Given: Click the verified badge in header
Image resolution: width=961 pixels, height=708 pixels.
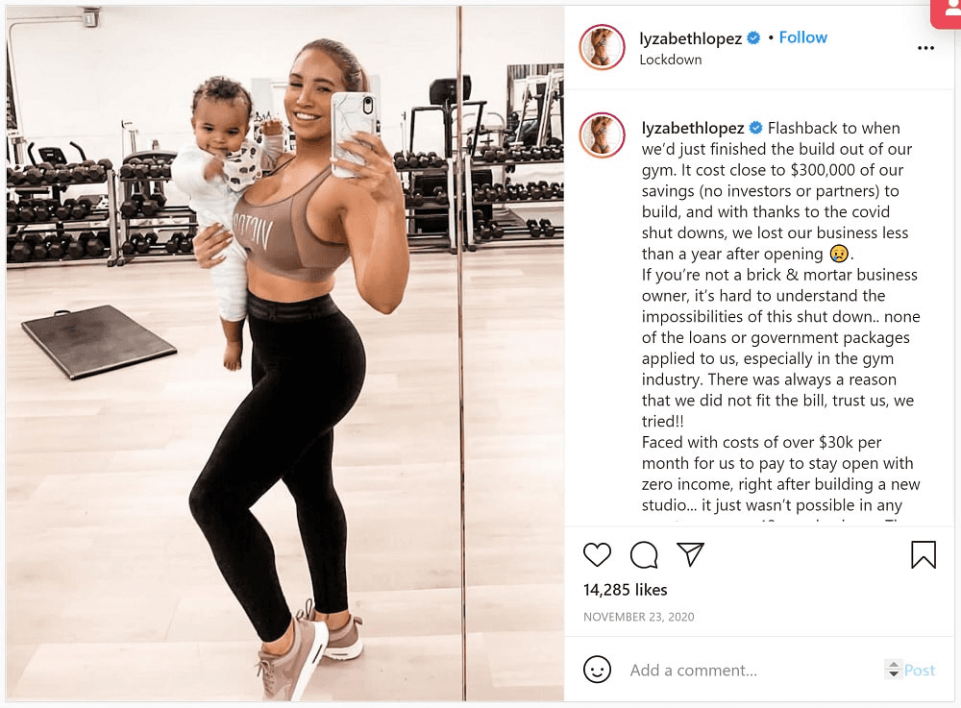Looking at the screenshot, I should [x=753, y=38].
